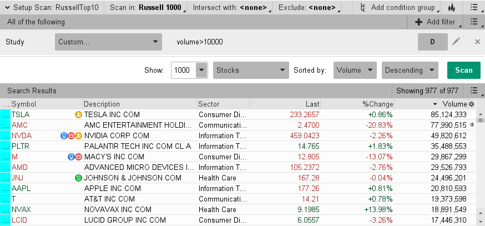Open Add condition group menu

point(401,8)
